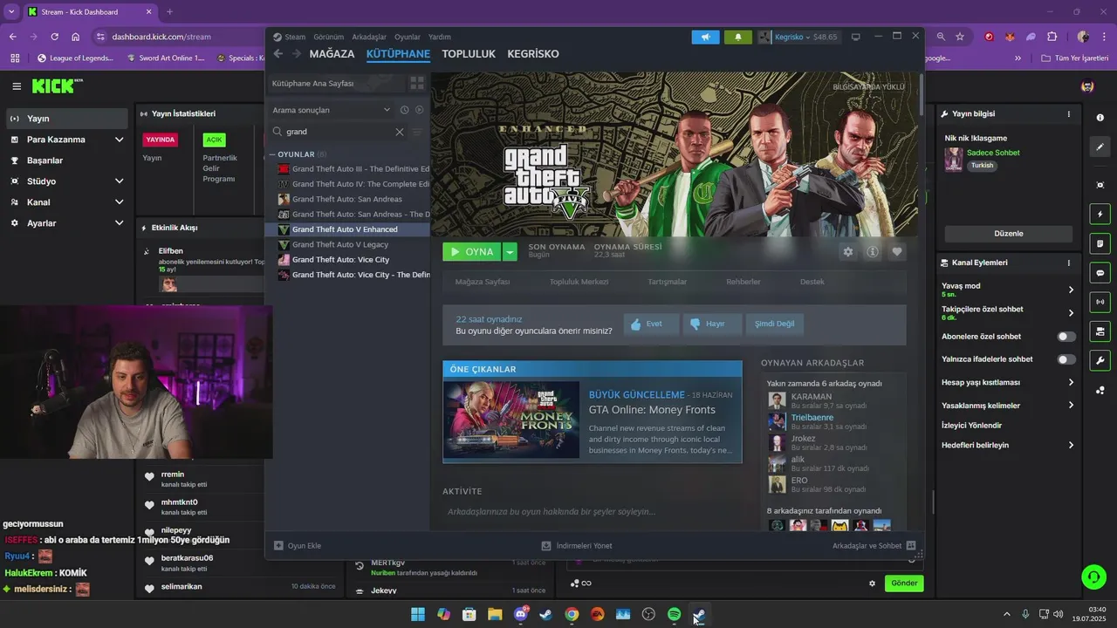Image resolution: width=1117 pixels, height=628 pixels.
Task: Open play options dropdown next to OYNA
Action: pos(510,252)
